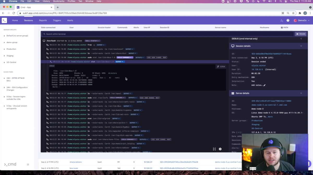Expand OUTPUT of free -g command
This screenshot has width=313, height=175.
(101, 45)
